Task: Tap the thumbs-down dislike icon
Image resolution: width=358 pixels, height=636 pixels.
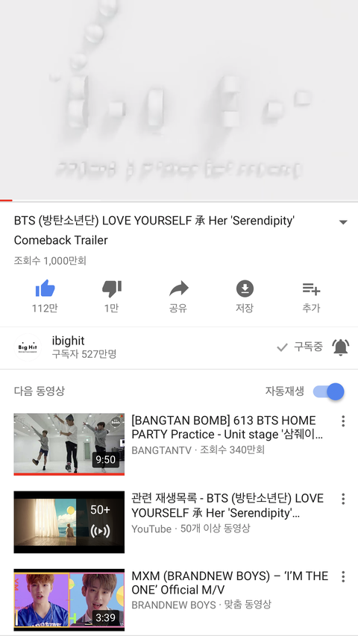Action: [x=112, y=289]
